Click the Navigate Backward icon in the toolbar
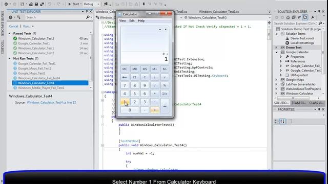 tap(6, 4)
